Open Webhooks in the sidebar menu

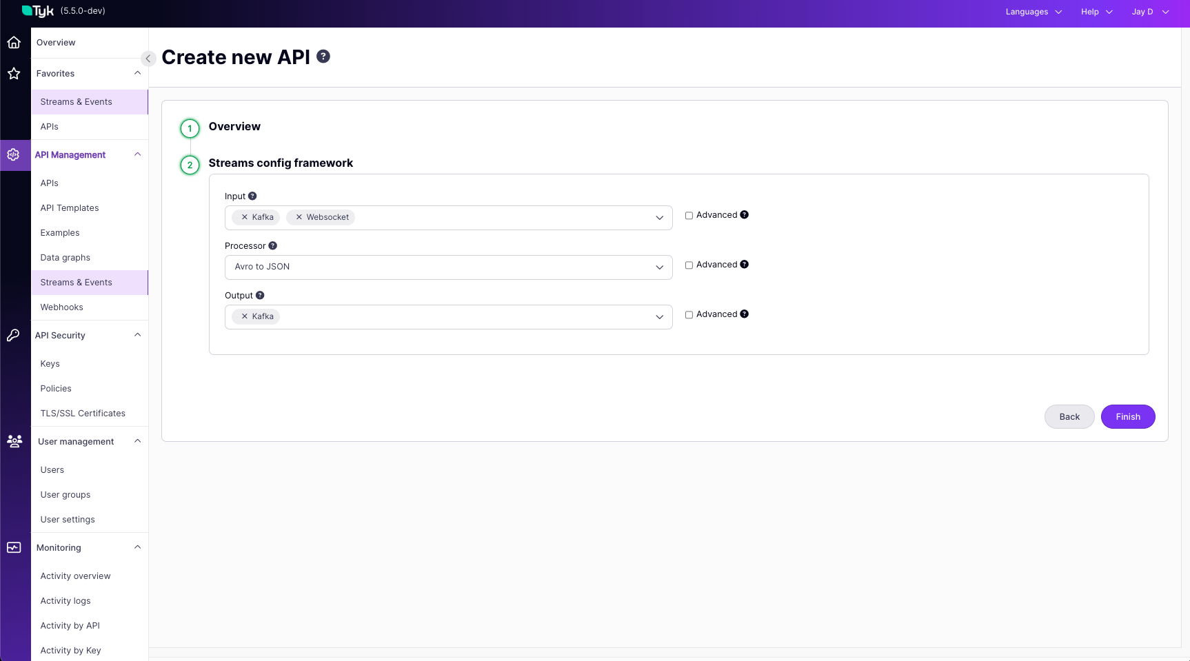click(61, 307)
